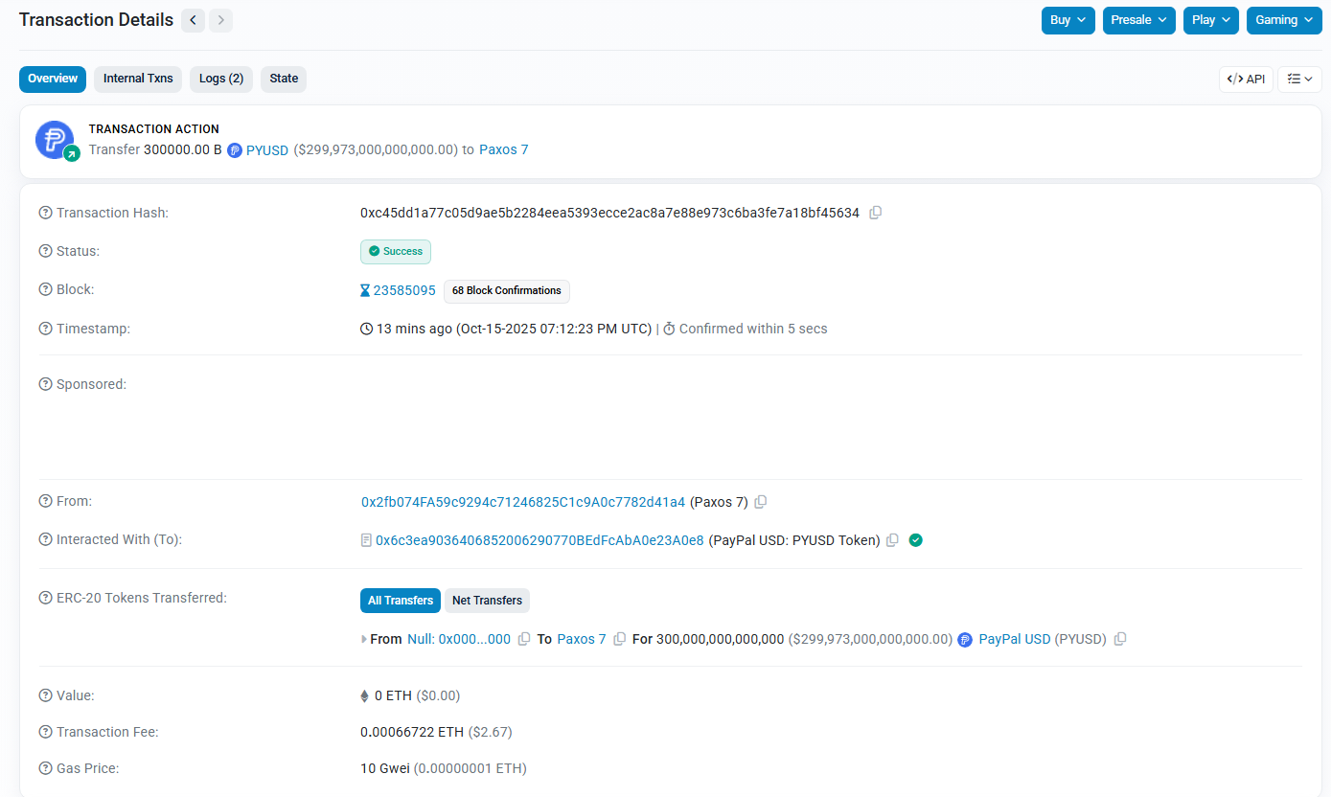This screenshot has height=797, width=1331.
Task: Expand the Presale dropdown
Action: tap(1138, 20)
